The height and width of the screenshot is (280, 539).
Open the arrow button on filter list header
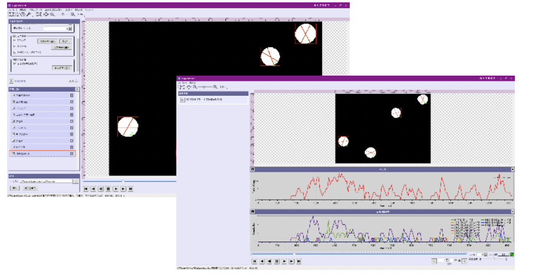tap(77, 89)
